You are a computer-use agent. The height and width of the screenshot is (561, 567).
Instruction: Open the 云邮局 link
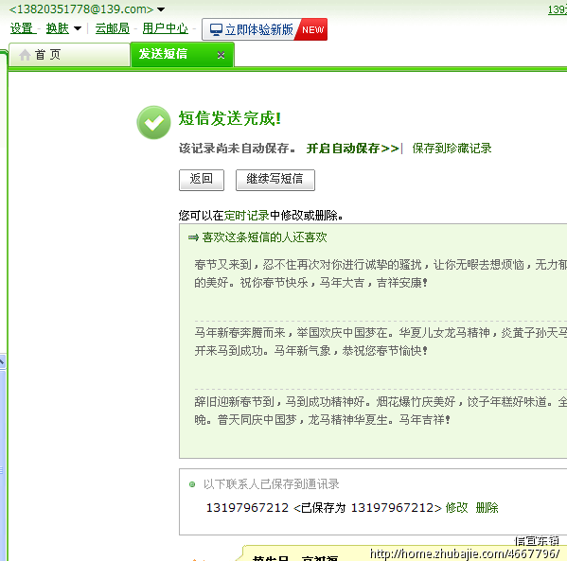(x=112, y=28)
